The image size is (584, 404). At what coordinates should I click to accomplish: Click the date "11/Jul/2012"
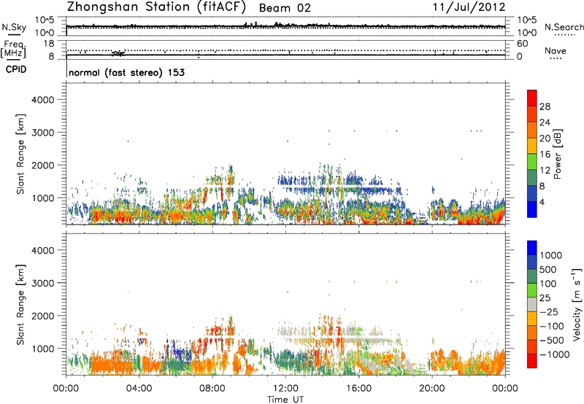469,7
